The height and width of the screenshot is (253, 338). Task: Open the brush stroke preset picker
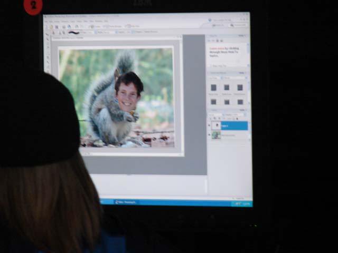74,33
